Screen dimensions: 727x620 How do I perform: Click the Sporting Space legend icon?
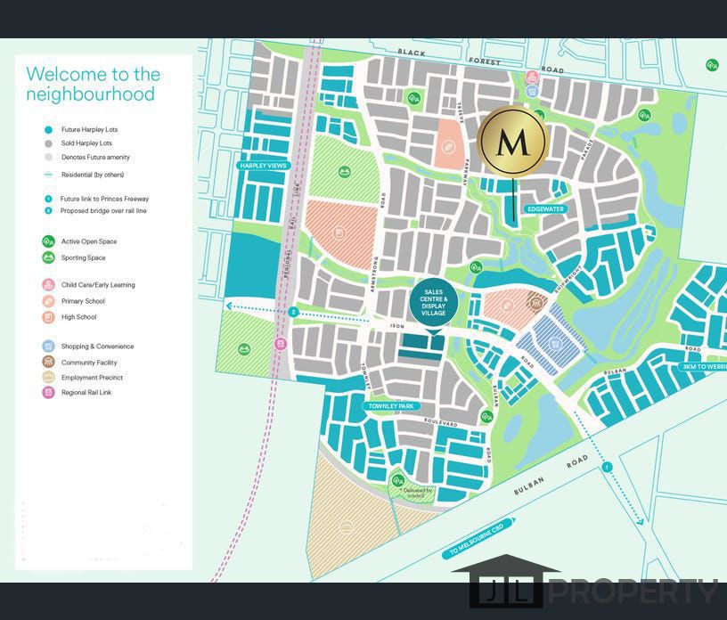pyautogui.click(x=47, y=257)
